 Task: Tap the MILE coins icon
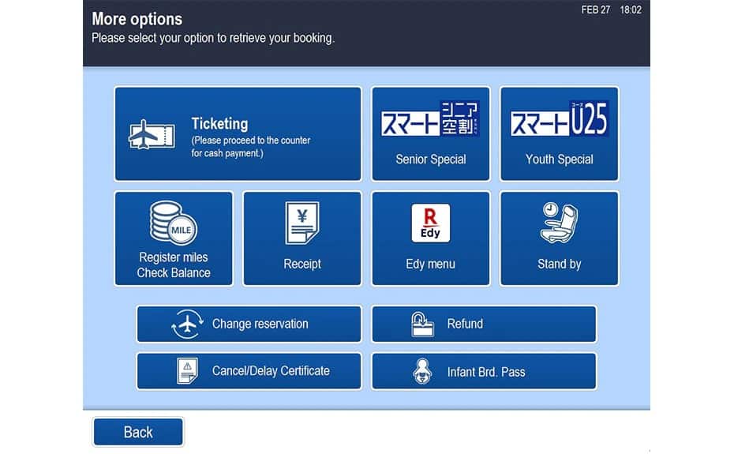tap(173, 223)
